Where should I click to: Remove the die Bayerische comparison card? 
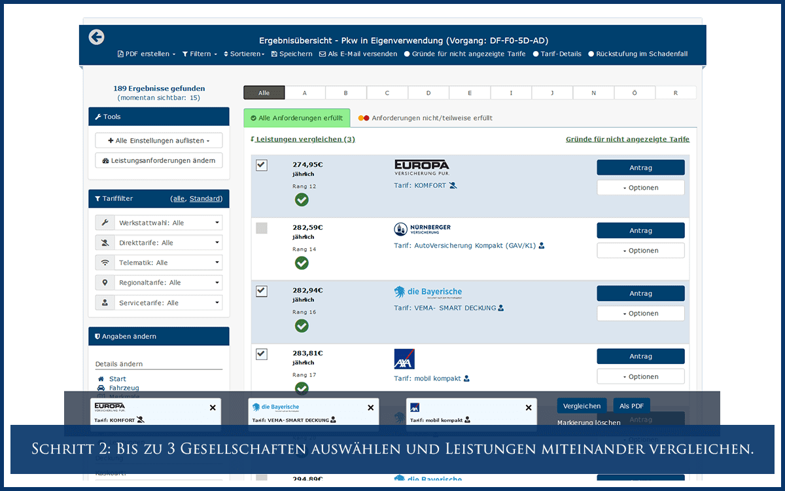(370, 407)
